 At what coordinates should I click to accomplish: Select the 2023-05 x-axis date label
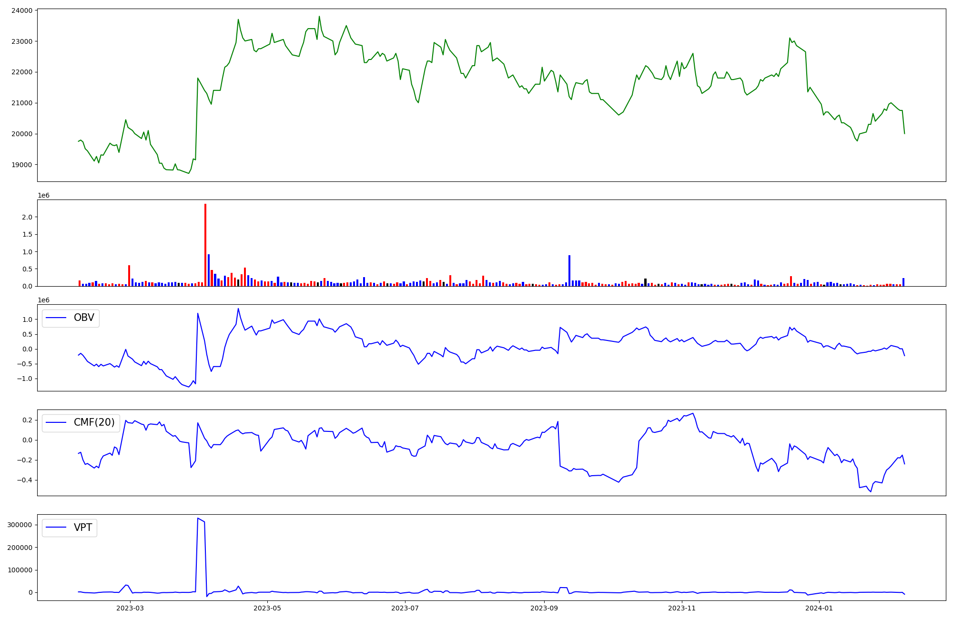click(x=267, y=608)
